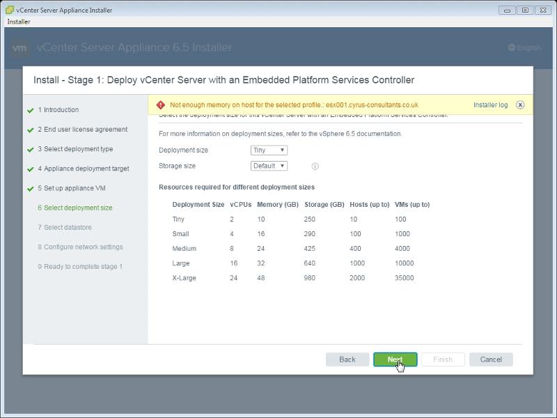The width and height of the screenshot is (557, 418).
Task: Click the VMs (up to) column header
Action: pos(412,205)
